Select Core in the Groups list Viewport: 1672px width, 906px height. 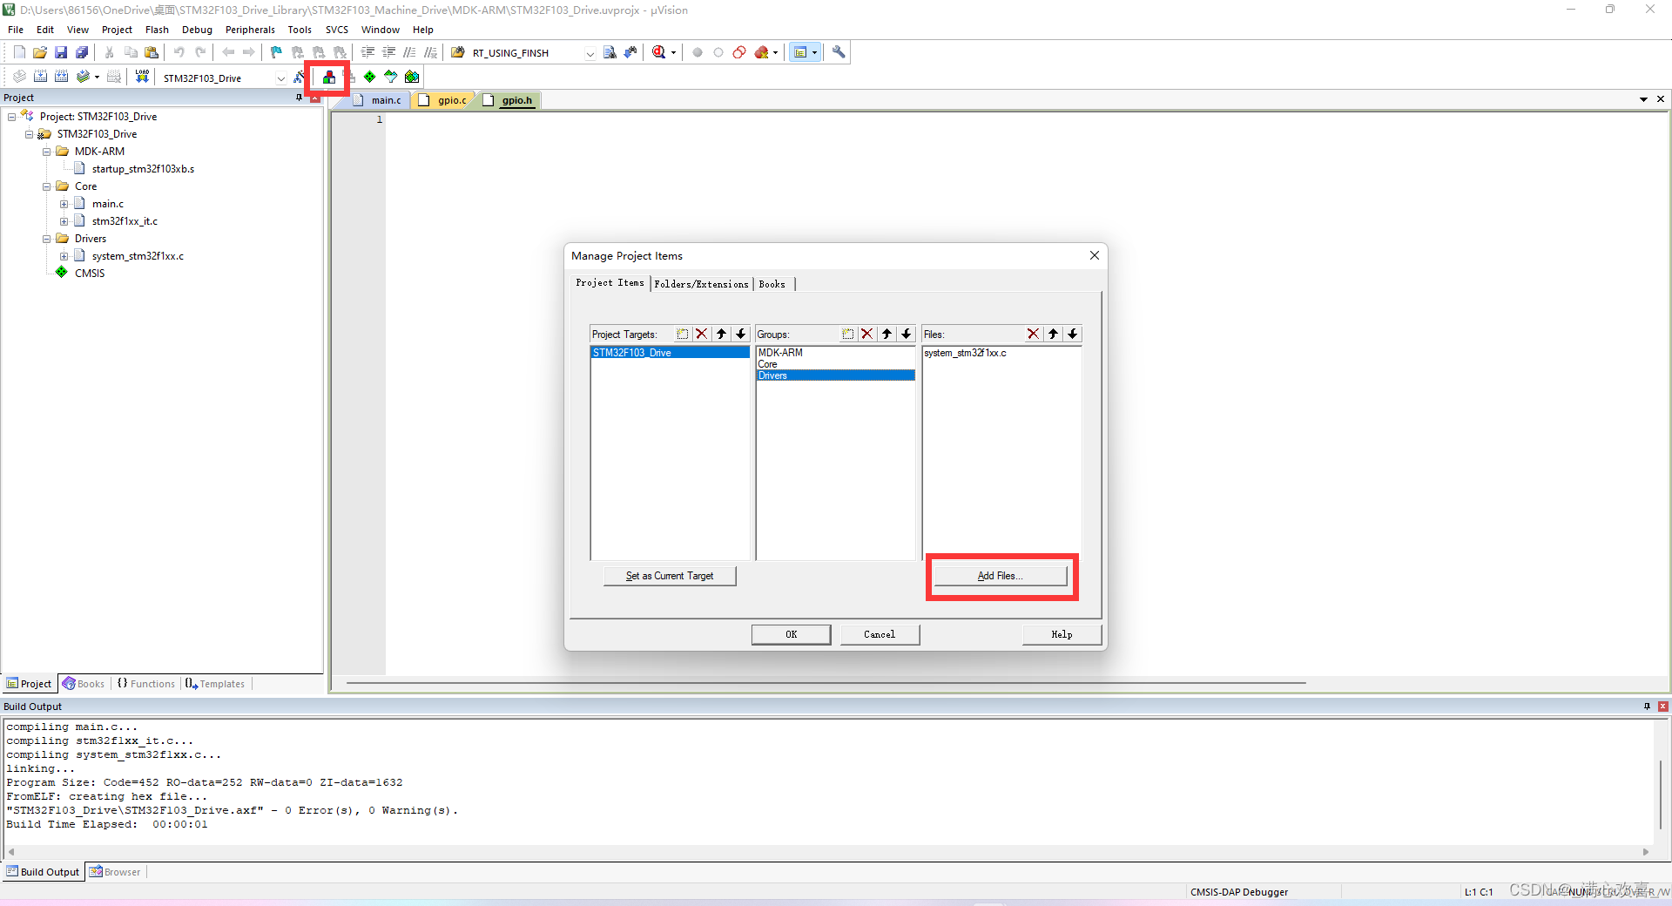tap(835, 364)
